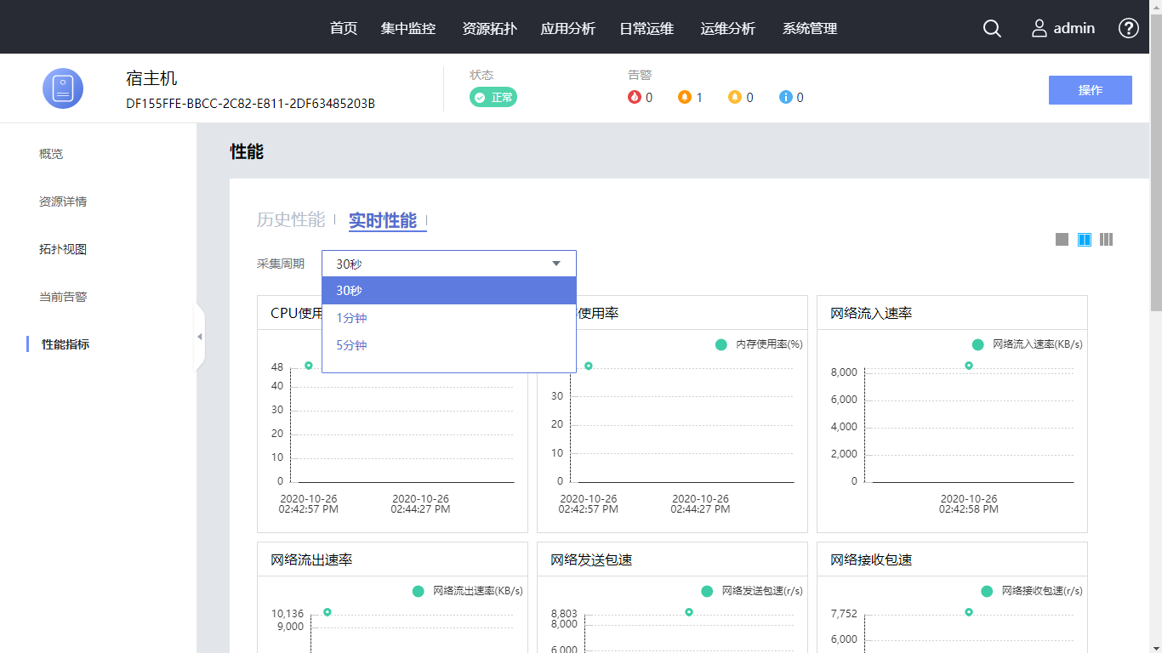Image resolution: width=1162 pixels, height=653 pixels.
Task: Select 1分钟 from the dropdown list
Action: tap(351, 318)
